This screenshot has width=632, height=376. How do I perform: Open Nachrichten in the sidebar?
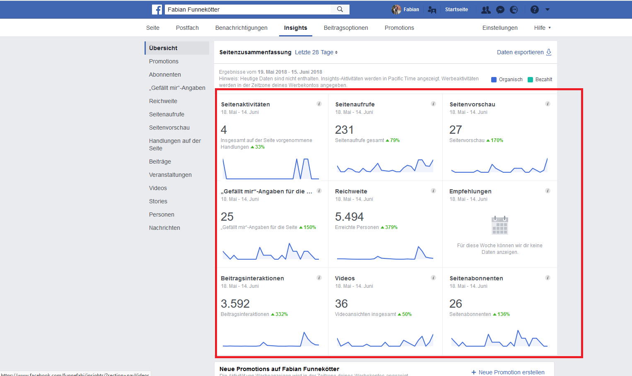coord(164,228)
